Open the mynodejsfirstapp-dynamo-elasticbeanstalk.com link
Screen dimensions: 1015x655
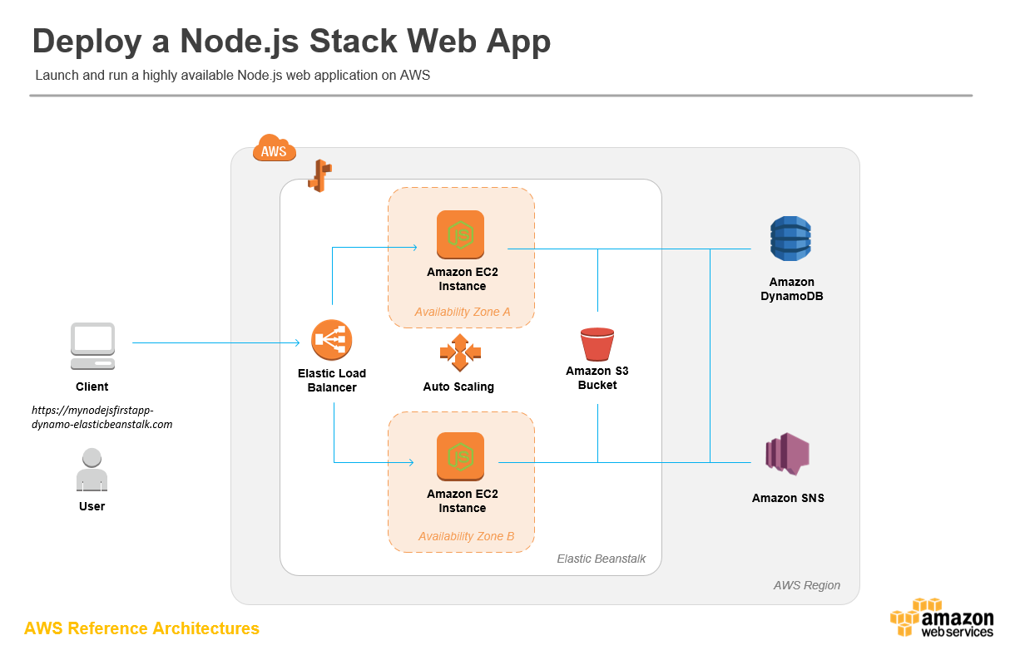[101, 417]
